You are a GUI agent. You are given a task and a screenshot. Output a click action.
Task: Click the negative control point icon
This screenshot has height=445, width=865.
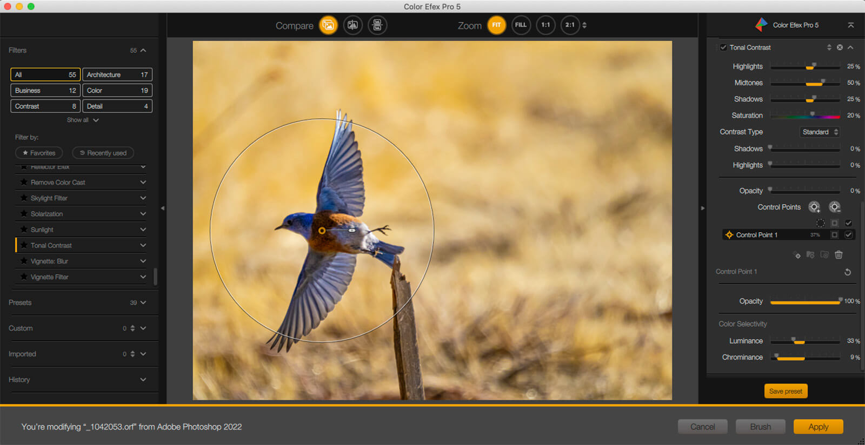point(835,207)
